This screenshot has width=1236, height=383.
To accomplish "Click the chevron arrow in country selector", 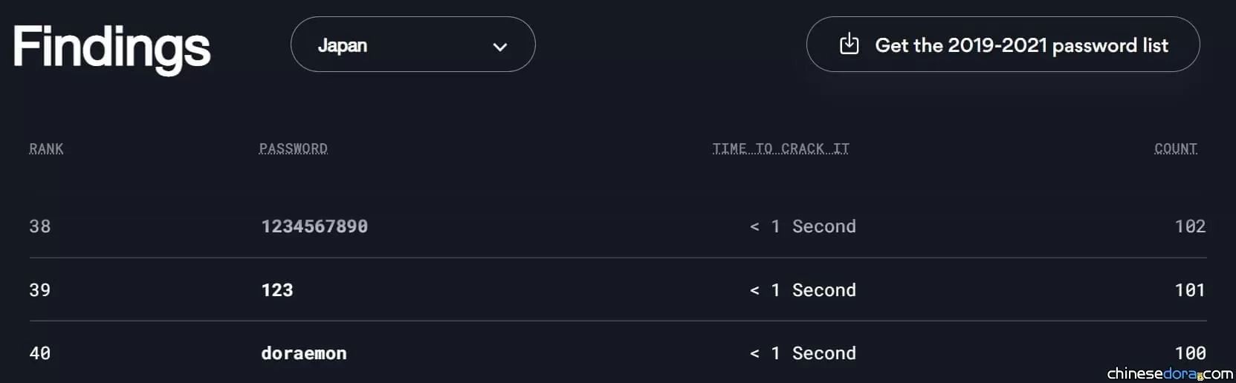I will [500, 47].
